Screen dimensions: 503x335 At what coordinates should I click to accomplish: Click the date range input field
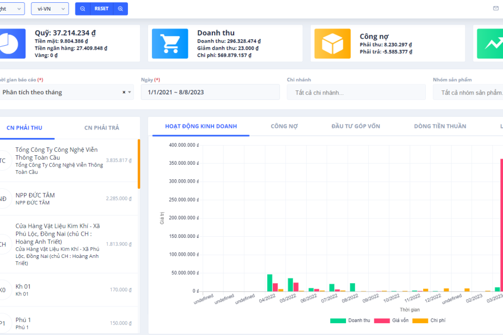[x=210, y=92]
